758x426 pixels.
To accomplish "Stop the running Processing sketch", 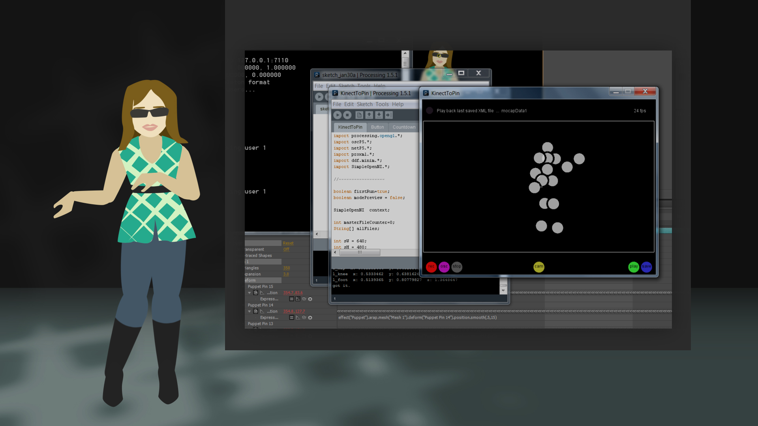I will pyautogui.click(x=347, y=115).
